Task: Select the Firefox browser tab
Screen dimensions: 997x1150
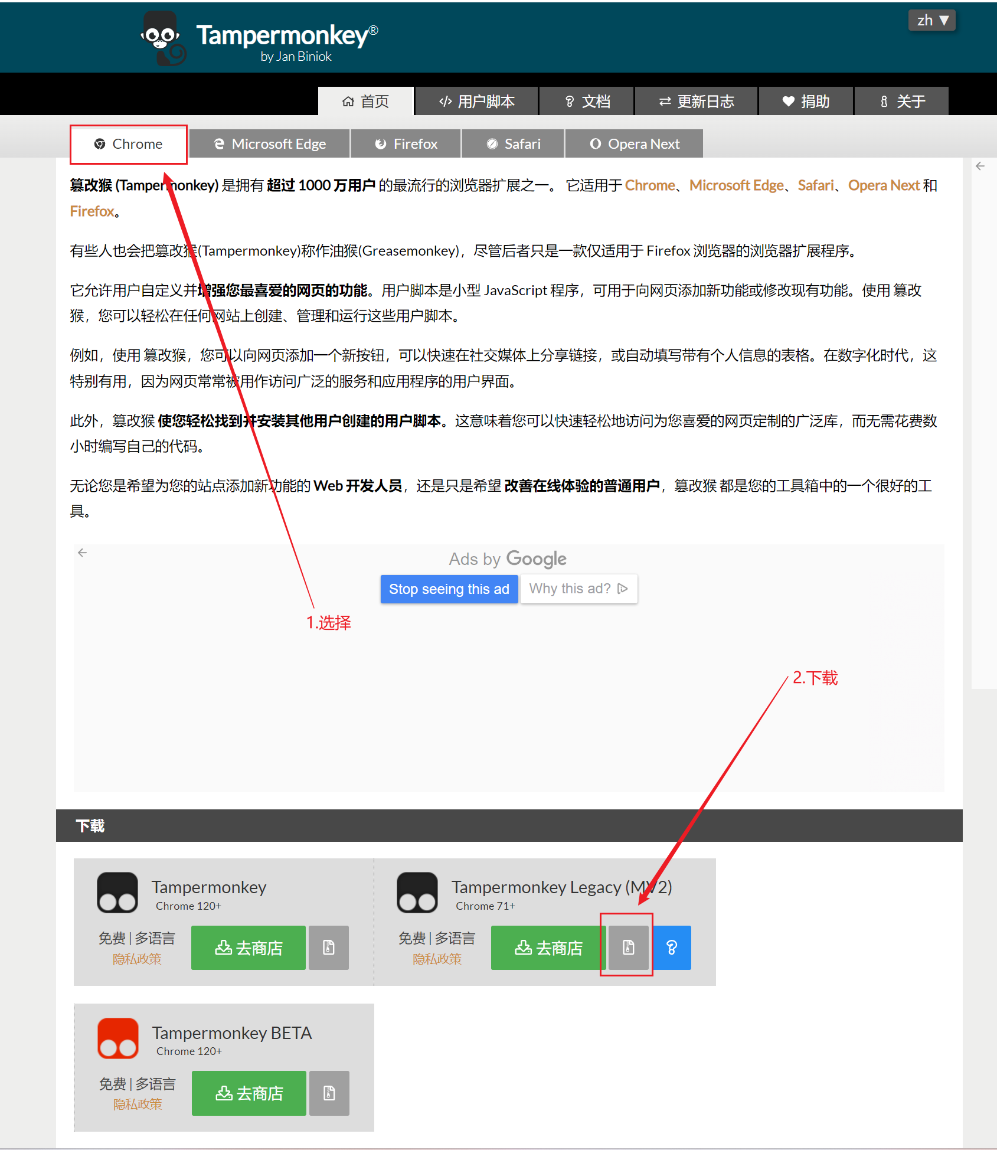Action: 406,144
